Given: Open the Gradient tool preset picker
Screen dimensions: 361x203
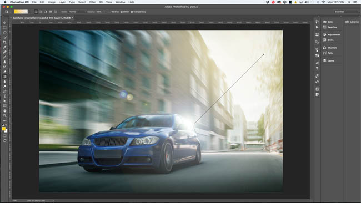Looking at the screenshot, I should click(x=8, y=12).
